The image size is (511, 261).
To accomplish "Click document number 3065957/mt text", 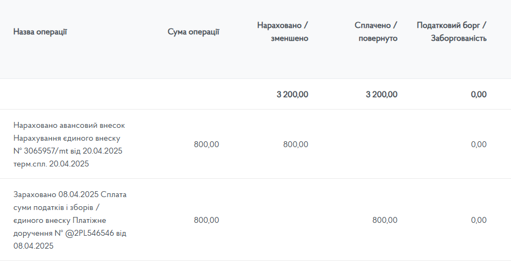I will point(46,151).
